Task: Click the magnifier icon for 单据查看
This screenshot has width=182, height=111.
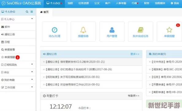Action: pyautogui.click(x=2, y=50)
